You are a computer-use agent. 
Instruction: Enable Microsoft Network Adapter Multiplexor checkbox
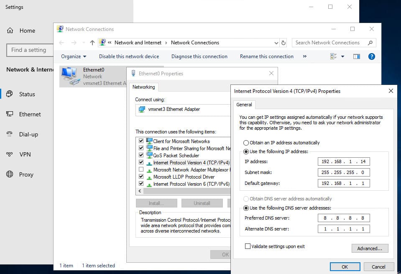point(141,170)
